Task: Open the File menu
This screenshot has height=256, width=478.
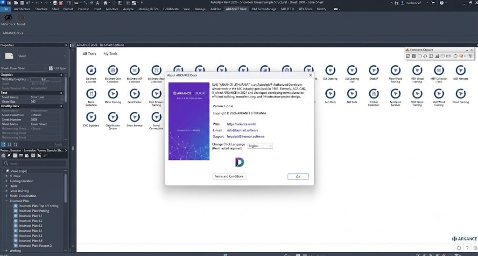Action: pyautogui.click(x=6, y=9)
